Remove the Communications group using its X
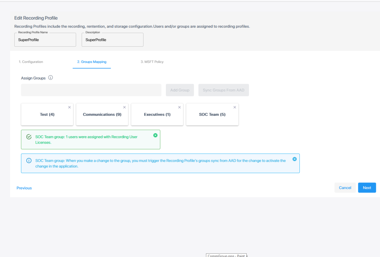Viewport: 380px width, 257px height. [x=124, y=107]
